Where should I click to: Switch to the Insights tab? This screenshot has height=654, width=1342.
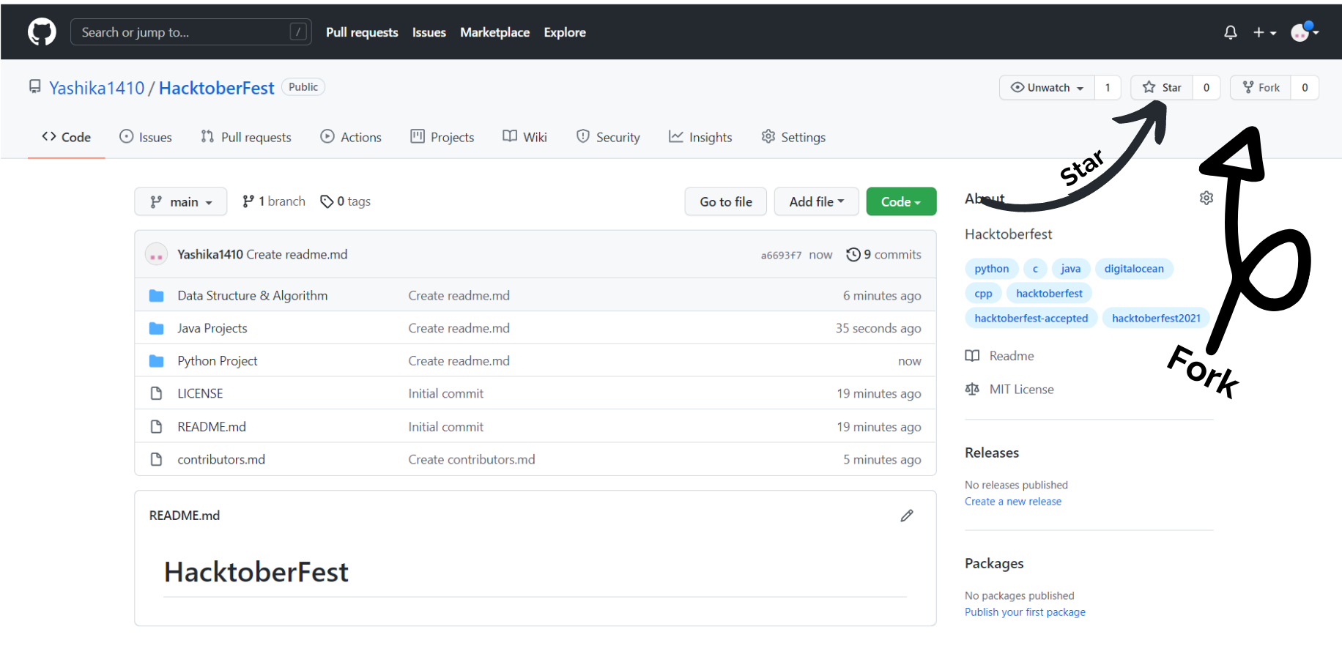700,137
